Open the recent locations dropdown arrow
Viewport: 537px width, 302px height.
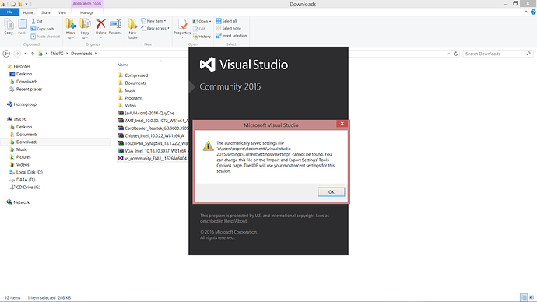pos(25,54)
